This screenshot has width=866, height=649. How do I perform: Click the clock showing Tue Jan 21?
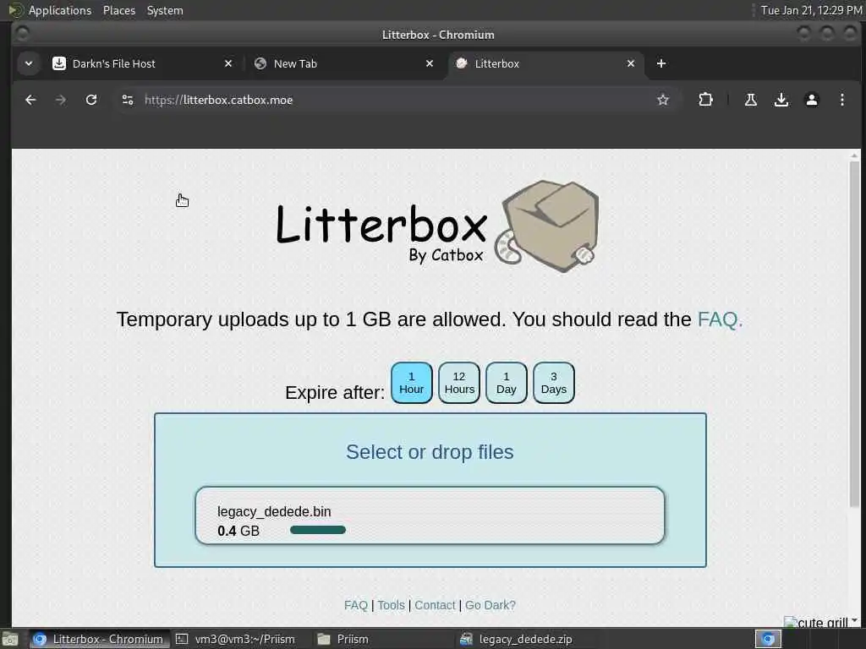coord(811,10)
